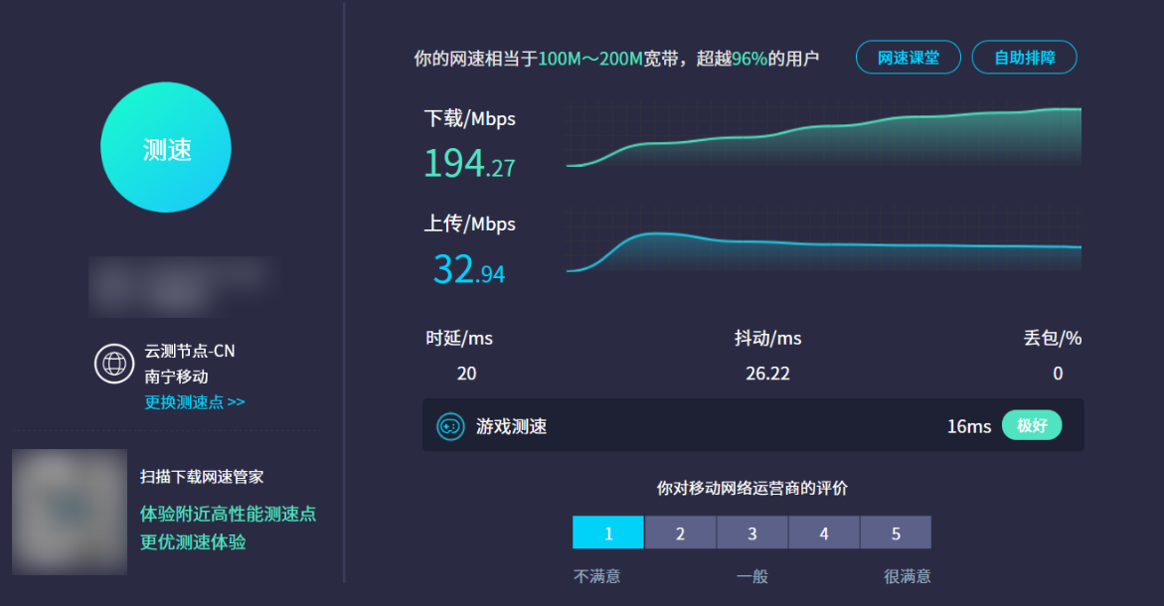Select rating 5 for operator evaluation
The width and height of the screenshot is (1164, 606).
pyautogui.click(x=896, y=532)
